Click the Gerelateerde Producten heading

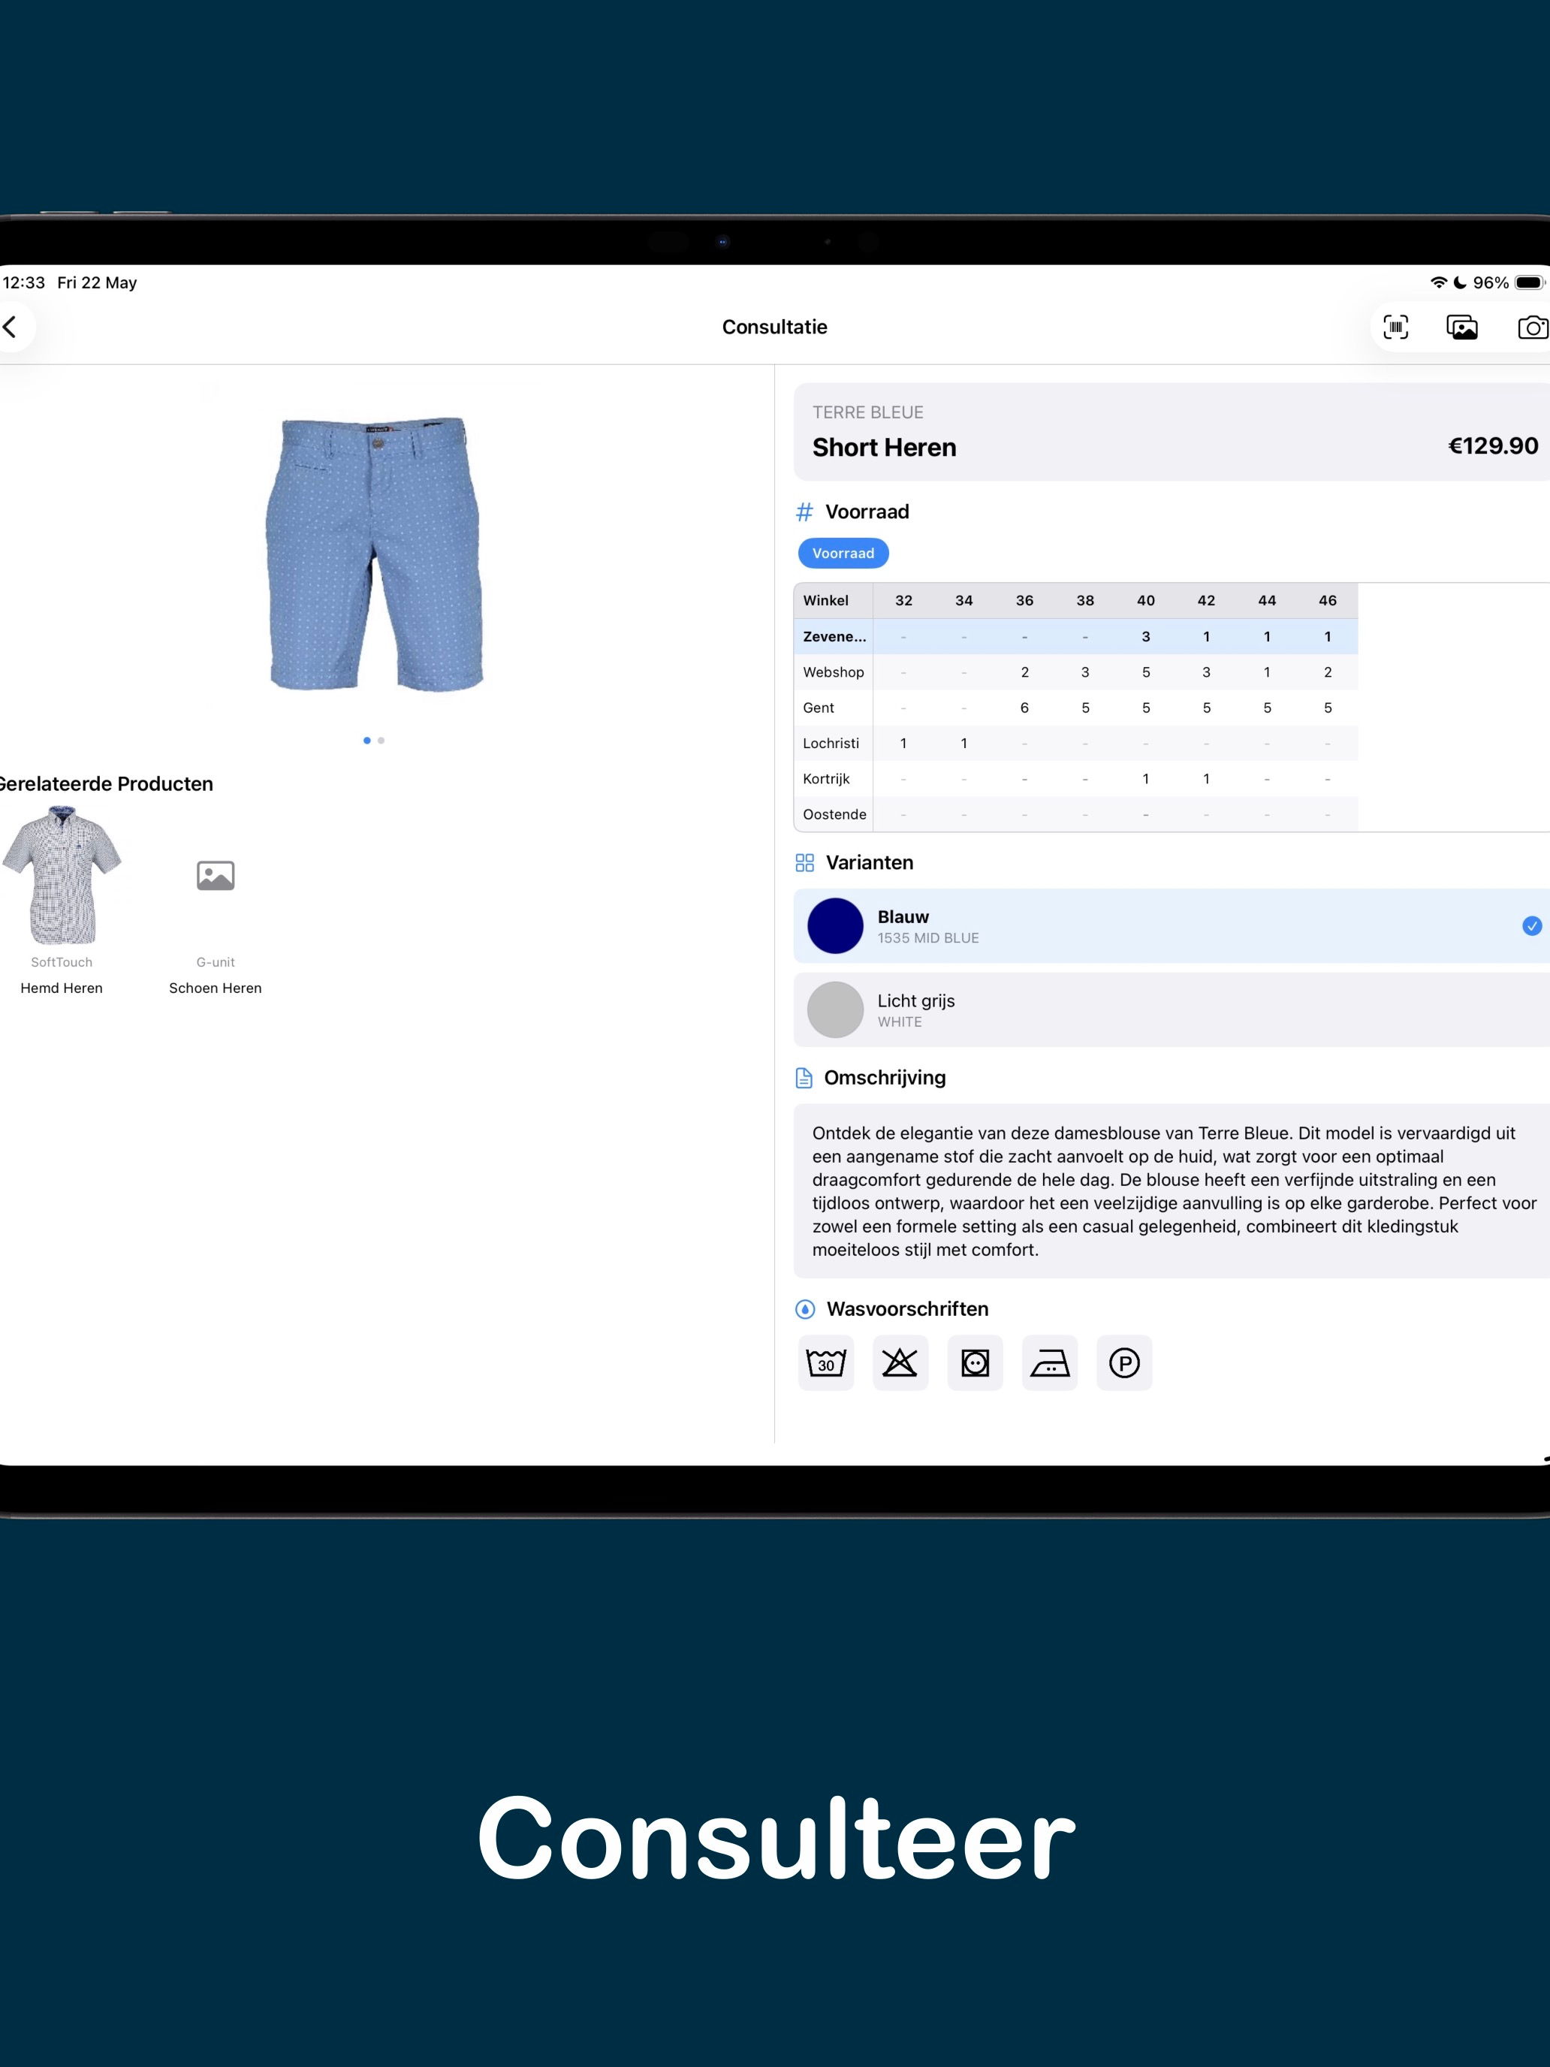106,784
